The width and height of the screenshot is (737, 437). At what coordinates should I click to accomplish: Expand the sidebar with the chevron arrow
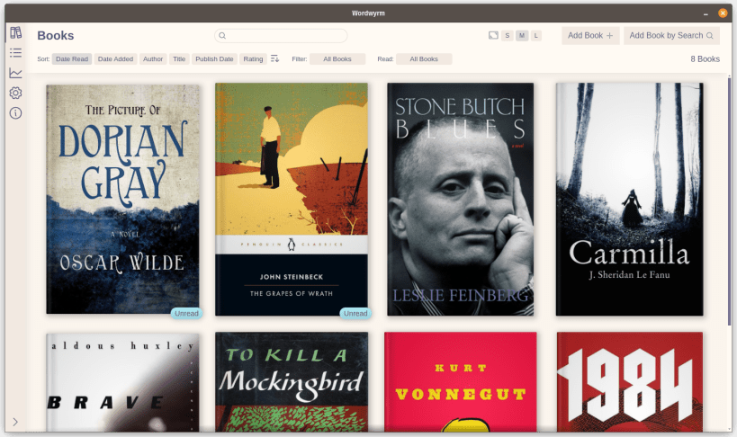[x=15, y=422]
